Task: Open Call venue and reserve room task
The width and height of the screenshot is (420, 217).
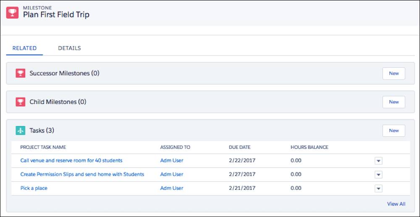Action: pos(71,161)
